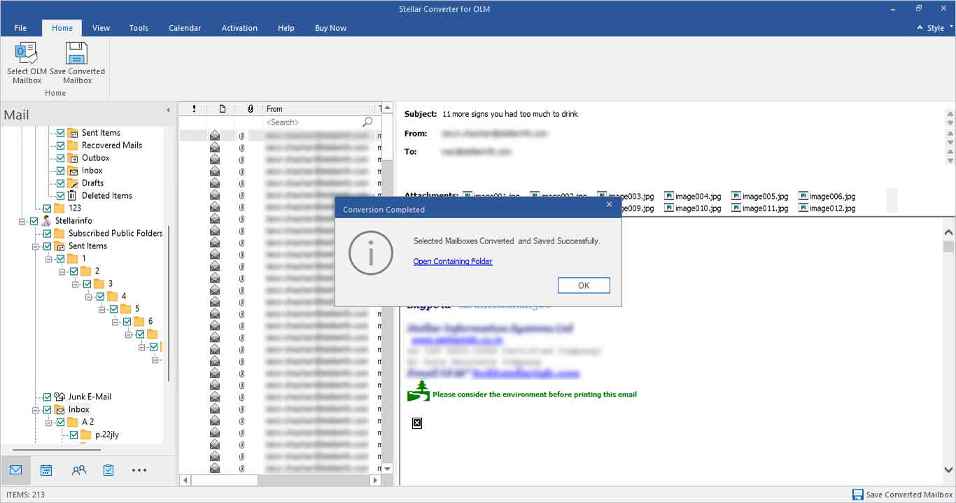956x503 pixels.
Task: Click the From column header
Action: coord(320,108)
